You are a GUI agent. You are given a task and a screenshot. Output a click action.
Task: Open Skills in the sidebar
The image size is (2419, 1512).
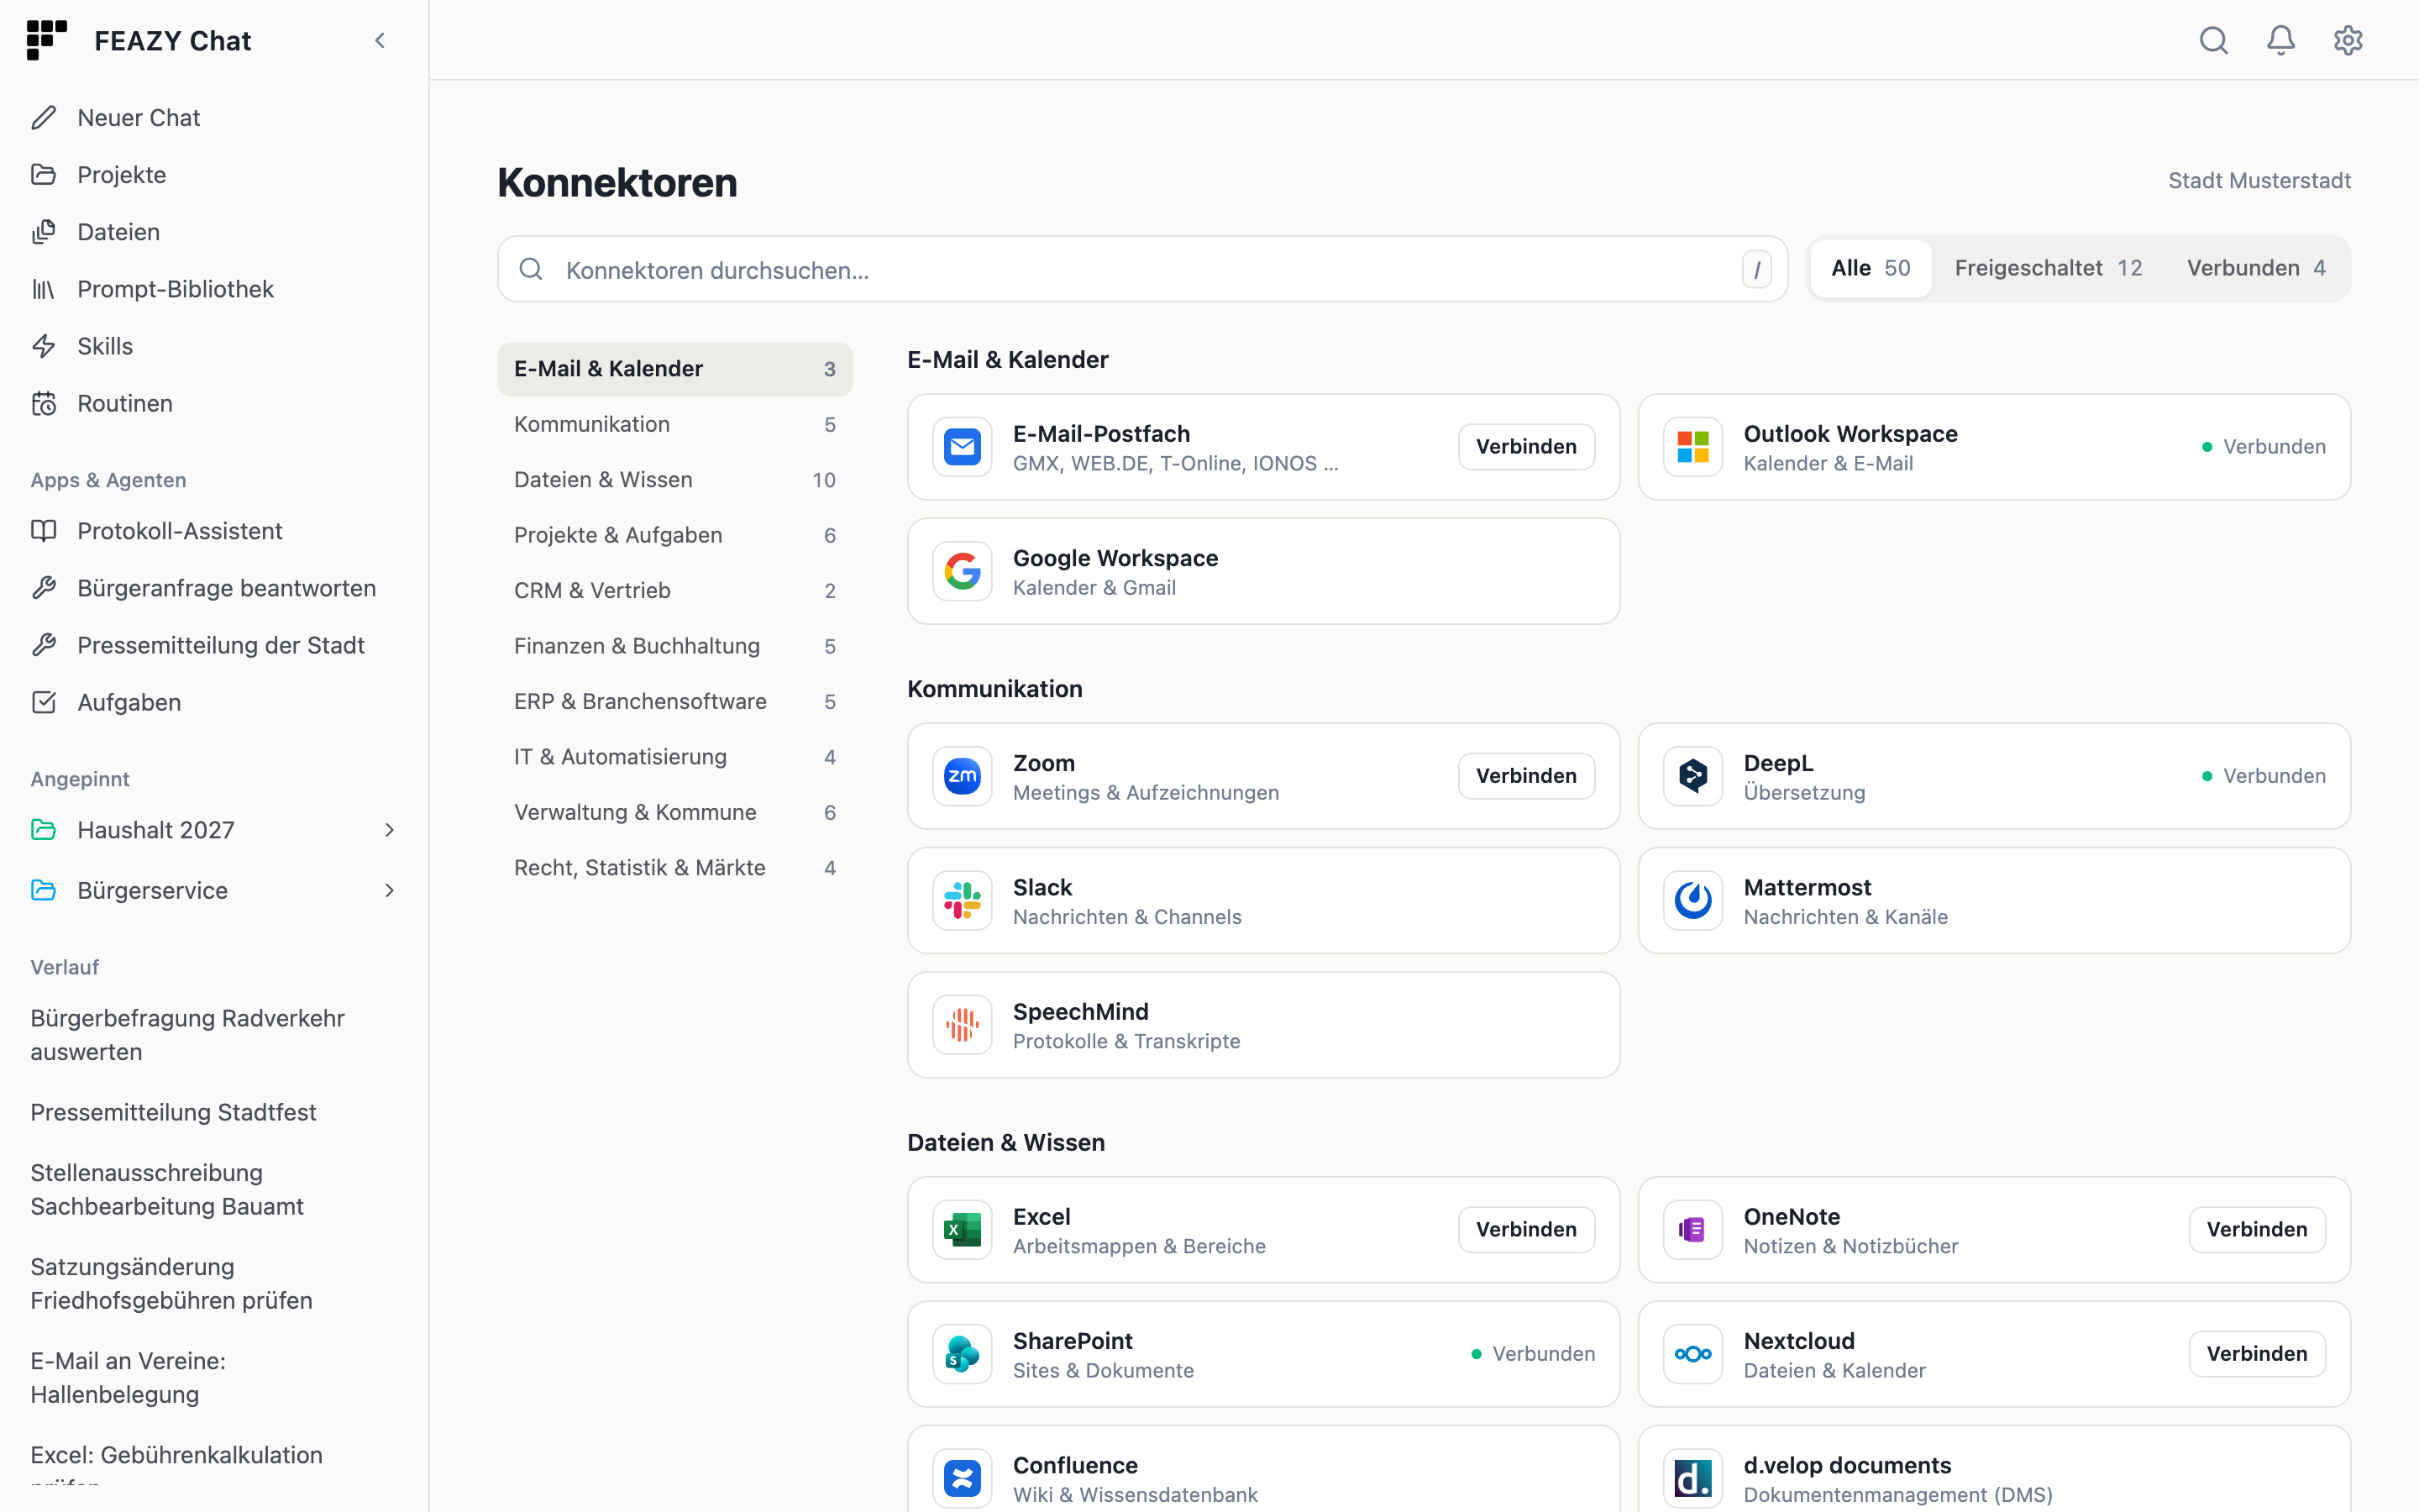point(214,346)
